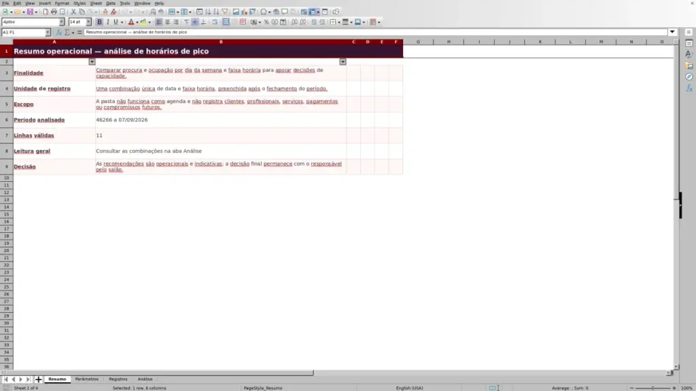Click the font color red swatch
Viewport: 696px width, 391px height.
[131, 22]
